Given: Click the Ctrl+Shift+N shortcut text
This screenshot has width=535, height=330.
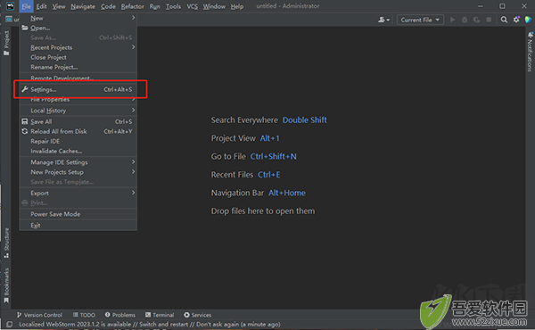Looking at the screenshot, I should point(274,156).
